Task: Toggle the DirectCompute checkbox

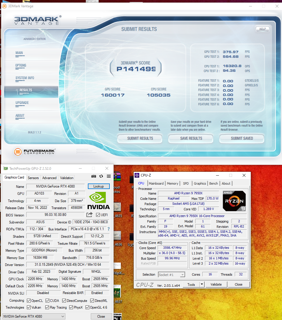Action: click(64, 301)
